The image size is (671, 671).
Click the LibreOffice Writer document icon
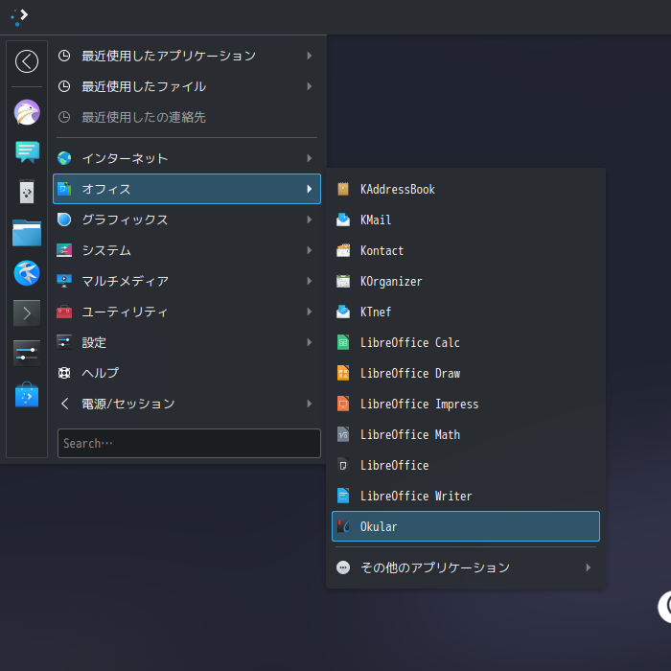pyautogui.click(x=343, y=496)
